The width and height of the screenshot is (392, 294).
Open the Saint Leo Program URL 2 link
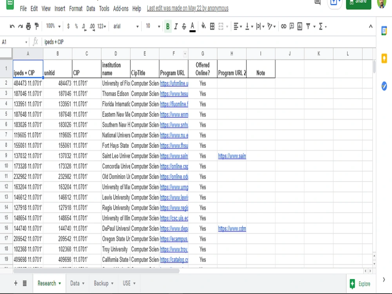(232, 156)
